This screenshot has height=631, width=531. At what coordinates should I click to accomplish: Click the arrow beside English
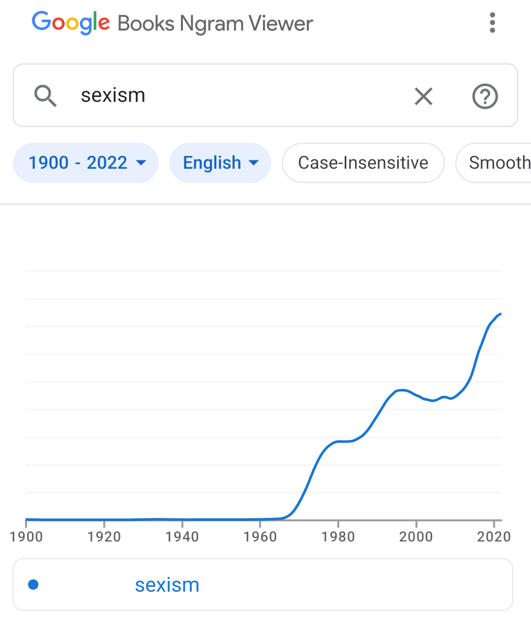254,163
